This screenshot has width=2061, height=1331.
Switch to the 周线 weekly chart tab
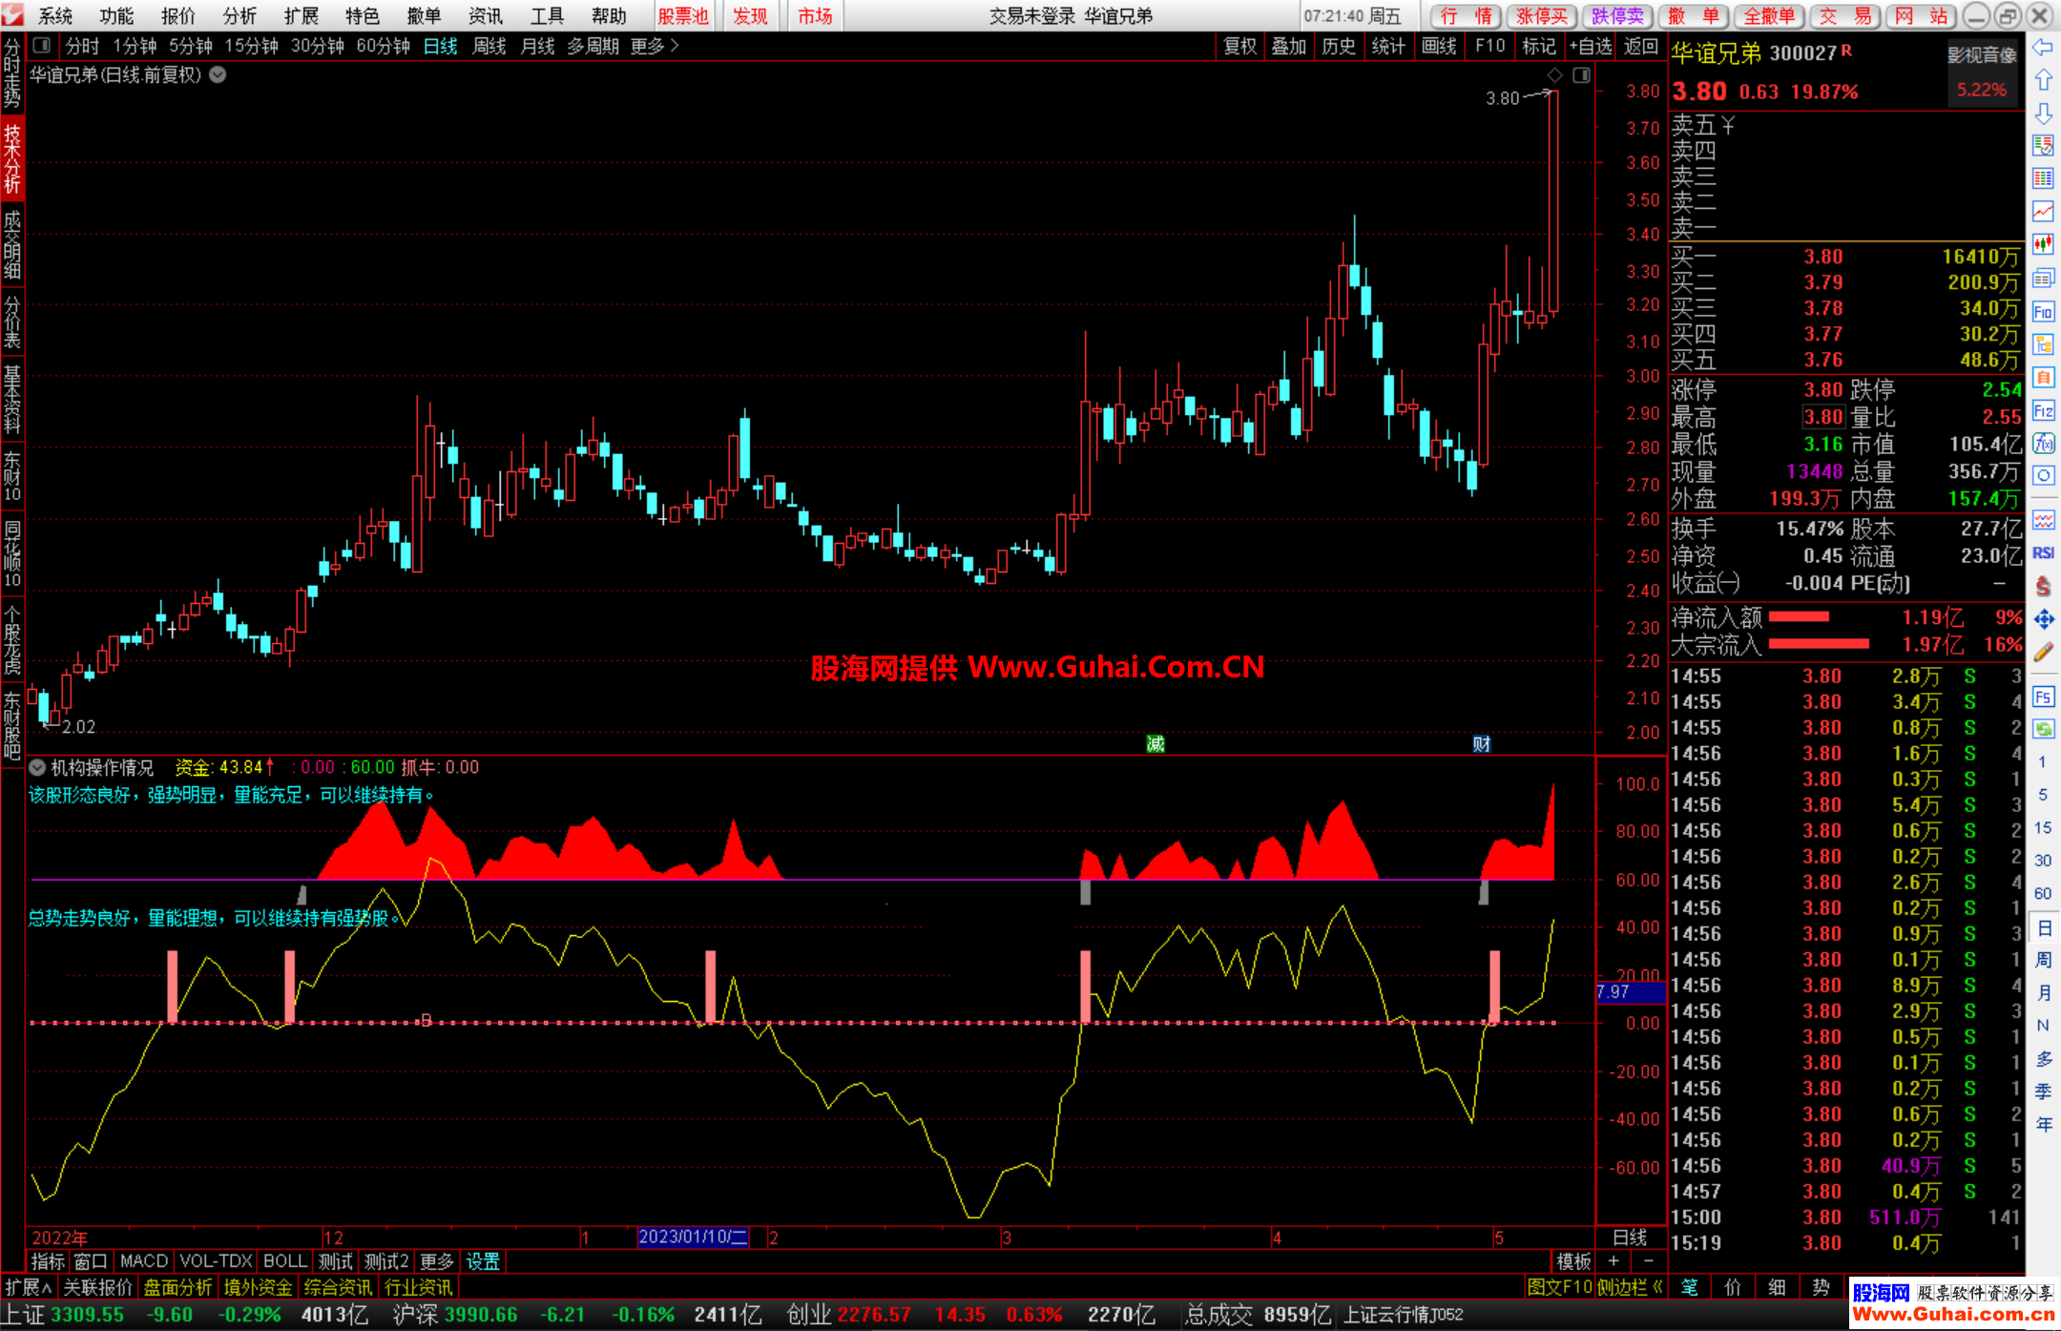tap(489, 46)
